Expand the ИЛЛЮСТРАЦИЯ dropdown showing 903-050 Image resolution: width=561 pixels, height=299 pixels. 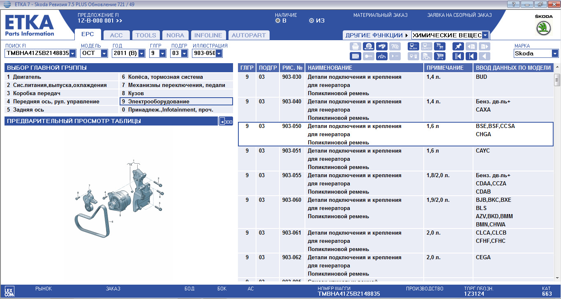coord(219,53)
